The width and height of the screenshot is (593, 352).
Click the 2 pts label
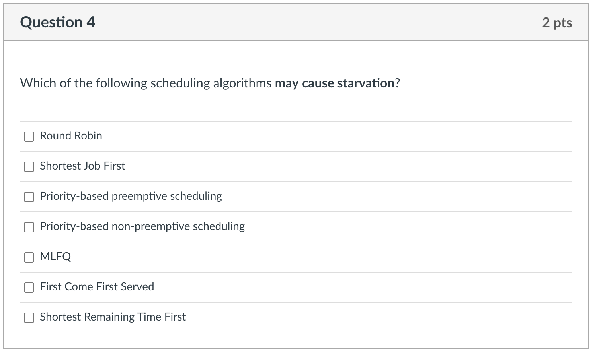(x=557, y=23)
